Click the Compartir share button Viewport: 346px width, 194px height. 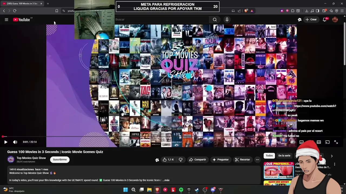(198, 160)
